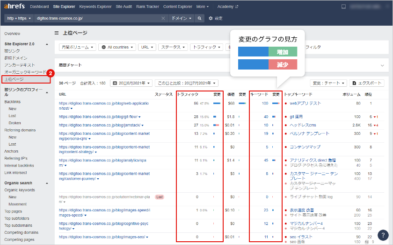This screenshot has height=245, width=393.
Task: Open Keywords Explorer tab
Action: [95, 7]
